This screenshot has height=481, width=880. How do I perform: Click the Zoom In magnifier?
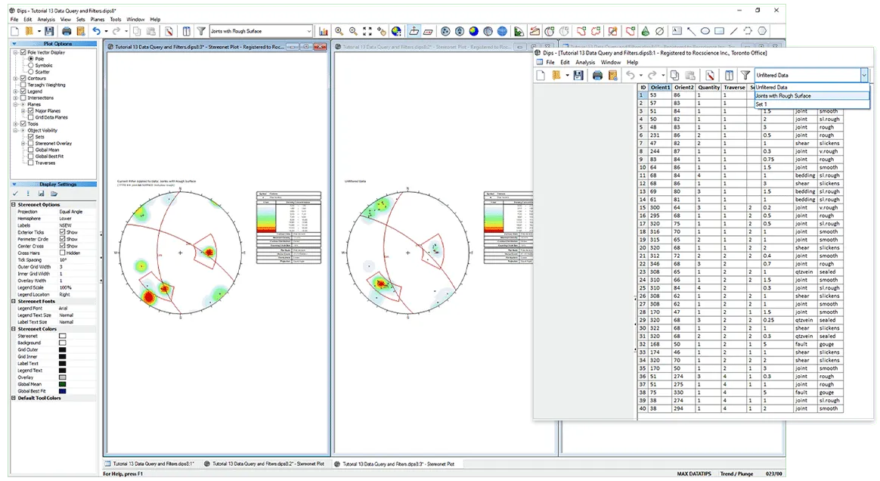click(339, 32)
